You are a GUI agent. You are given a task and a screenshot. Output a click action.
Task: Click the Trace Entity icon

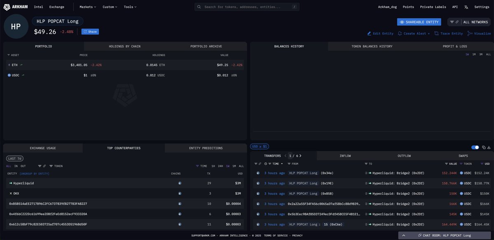[436, 33]
